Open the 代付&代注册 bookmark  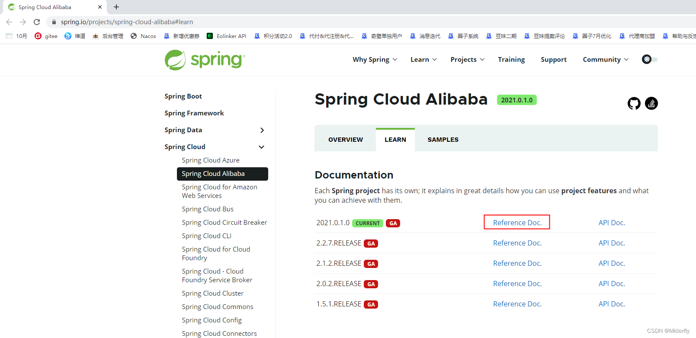coord(327,36)
